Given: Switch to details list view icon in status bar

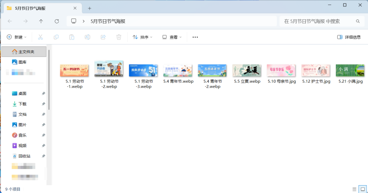Looking at the screenshot, I should 354,189.
